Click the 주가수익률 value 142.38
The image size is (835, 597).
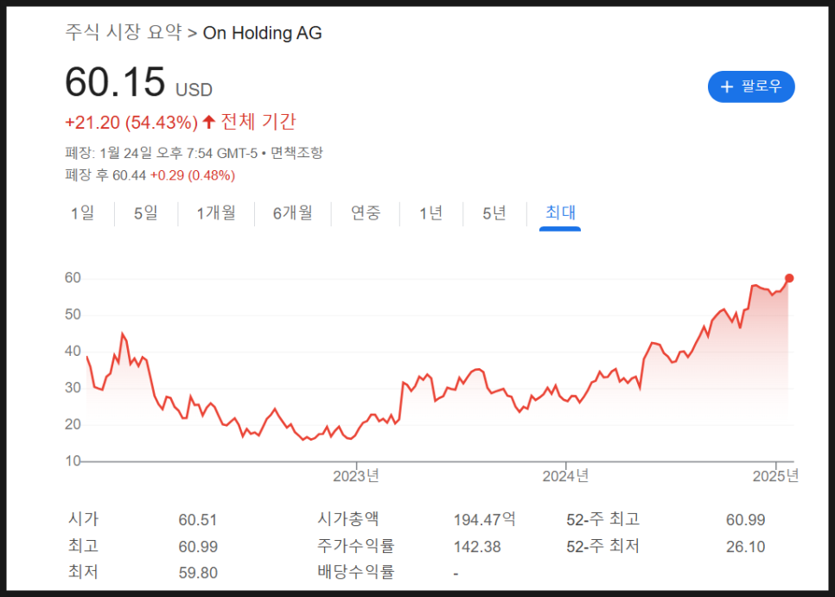(477, 547)
